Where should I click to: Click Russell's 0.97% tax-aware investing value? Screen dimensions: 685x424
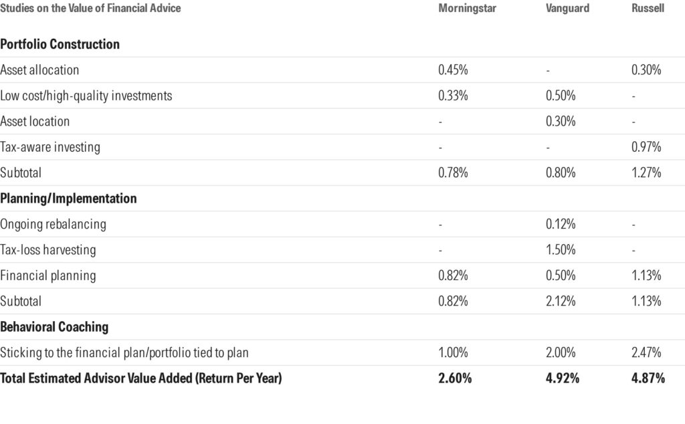646,147
